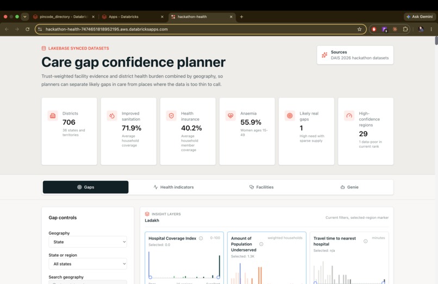
Task: Click the Search geography input field
Action: (87, 282)
